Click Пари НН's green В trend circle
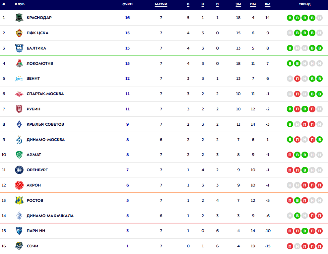The height and width of the screenshot is (254, 328). [304, 231]
